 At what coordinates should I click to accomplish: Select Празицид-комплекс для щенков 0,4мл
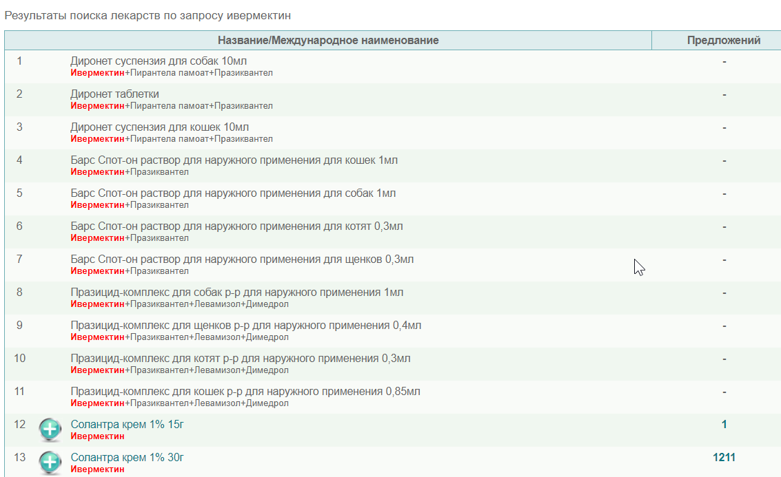(245, 326)
